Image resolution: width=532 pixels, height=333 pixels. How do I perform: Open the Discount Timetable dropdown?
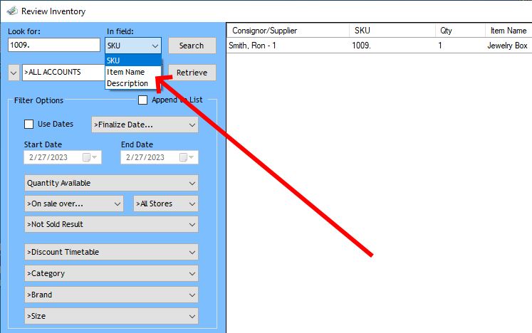click(111, 253)
